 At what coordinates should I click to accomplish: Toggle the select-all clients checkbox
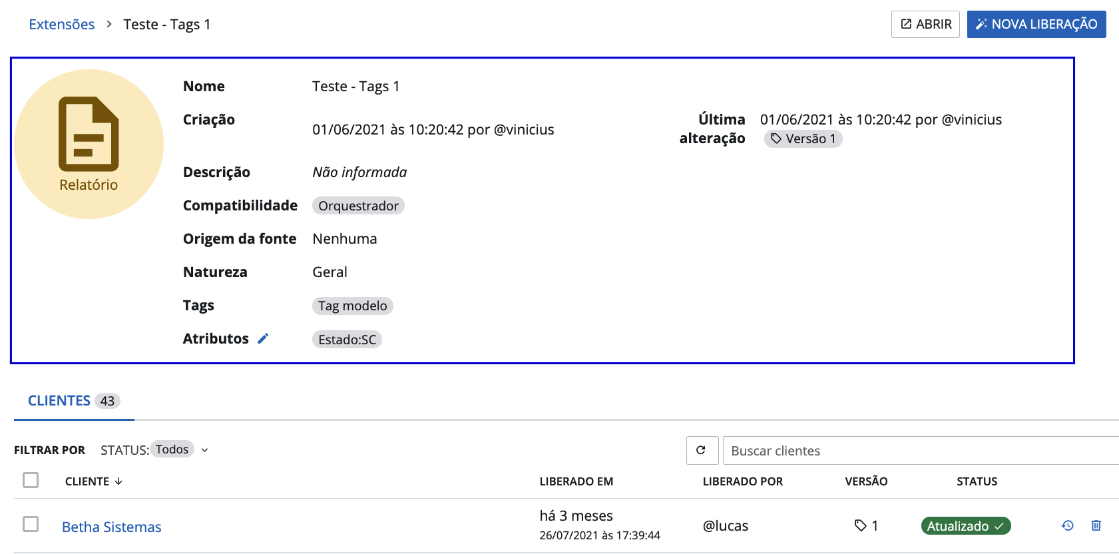click(x=31, y=480)
